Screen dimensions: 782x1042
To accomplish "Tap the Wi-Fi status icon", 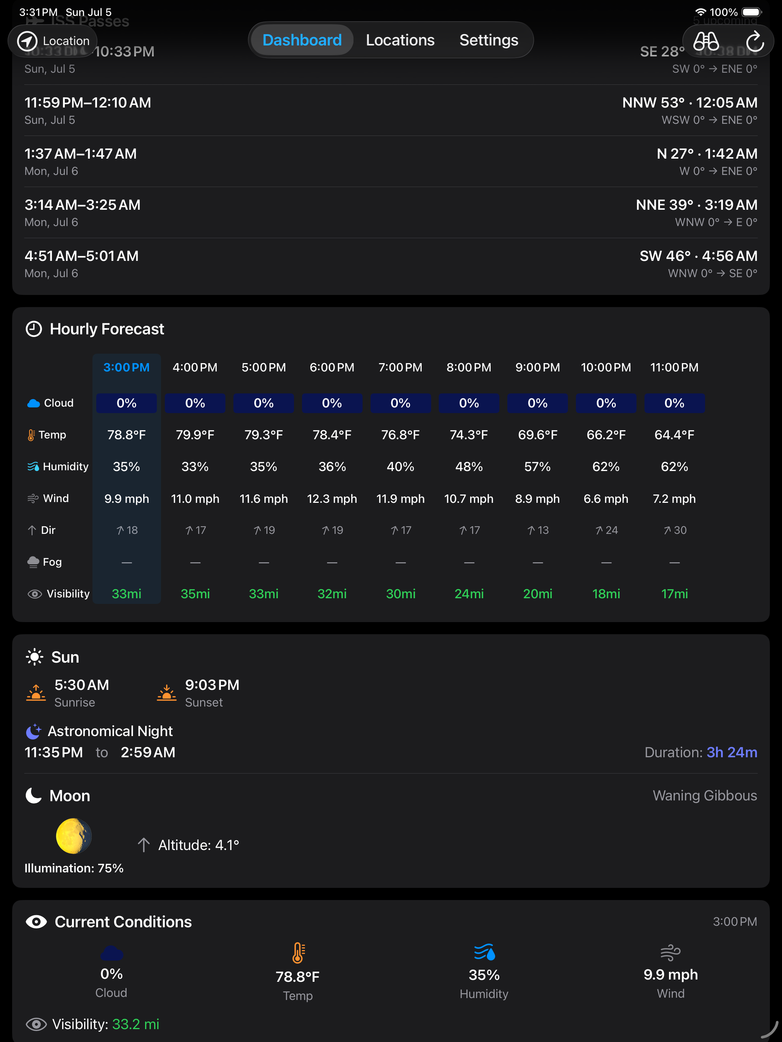I will [701, 12].
